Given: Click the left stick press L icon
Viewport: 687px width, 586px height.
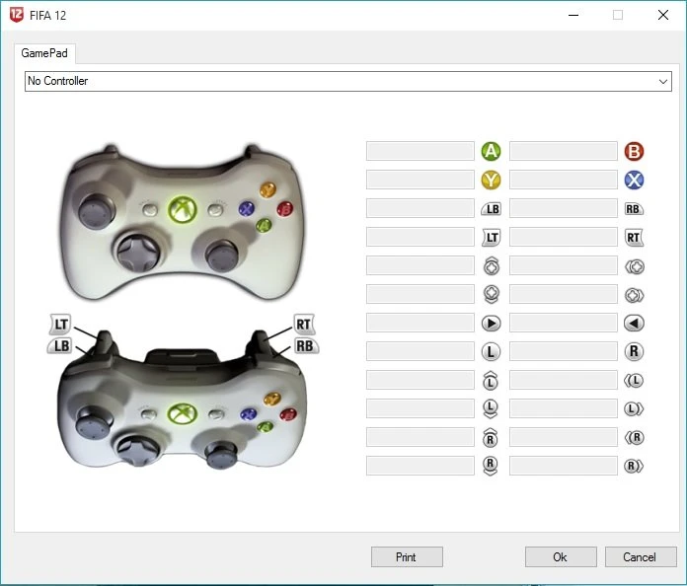Looking at the screenshot, I should pos(491,351).
